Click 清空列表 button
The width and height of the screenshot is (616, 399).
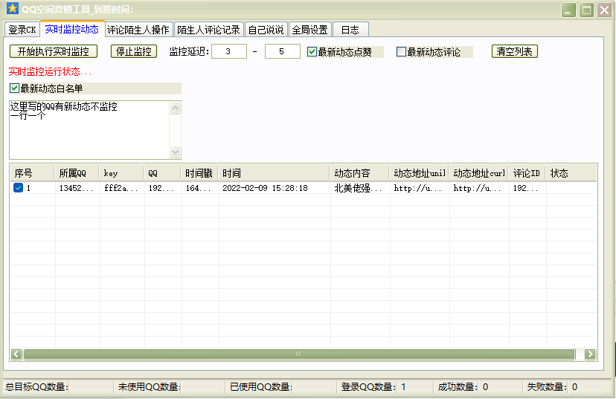515,52
